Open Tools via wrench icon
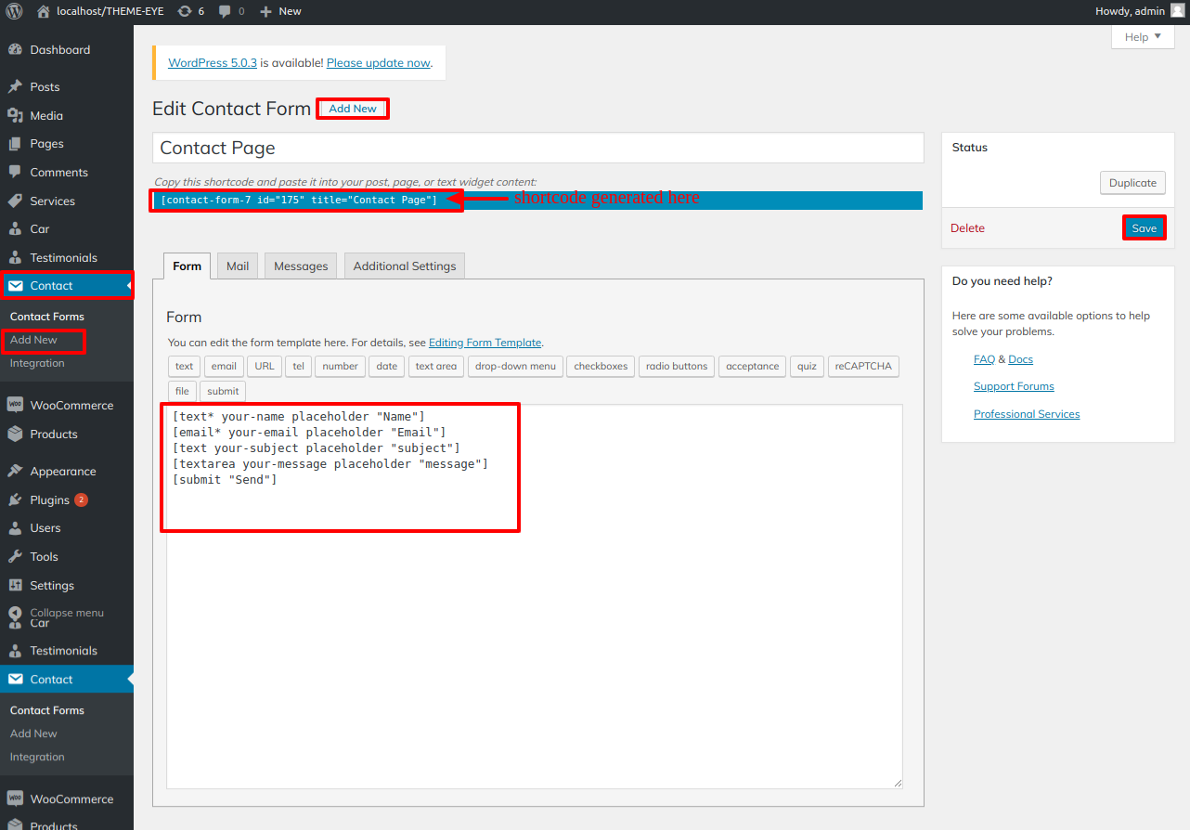 click(x=15, y=557)
